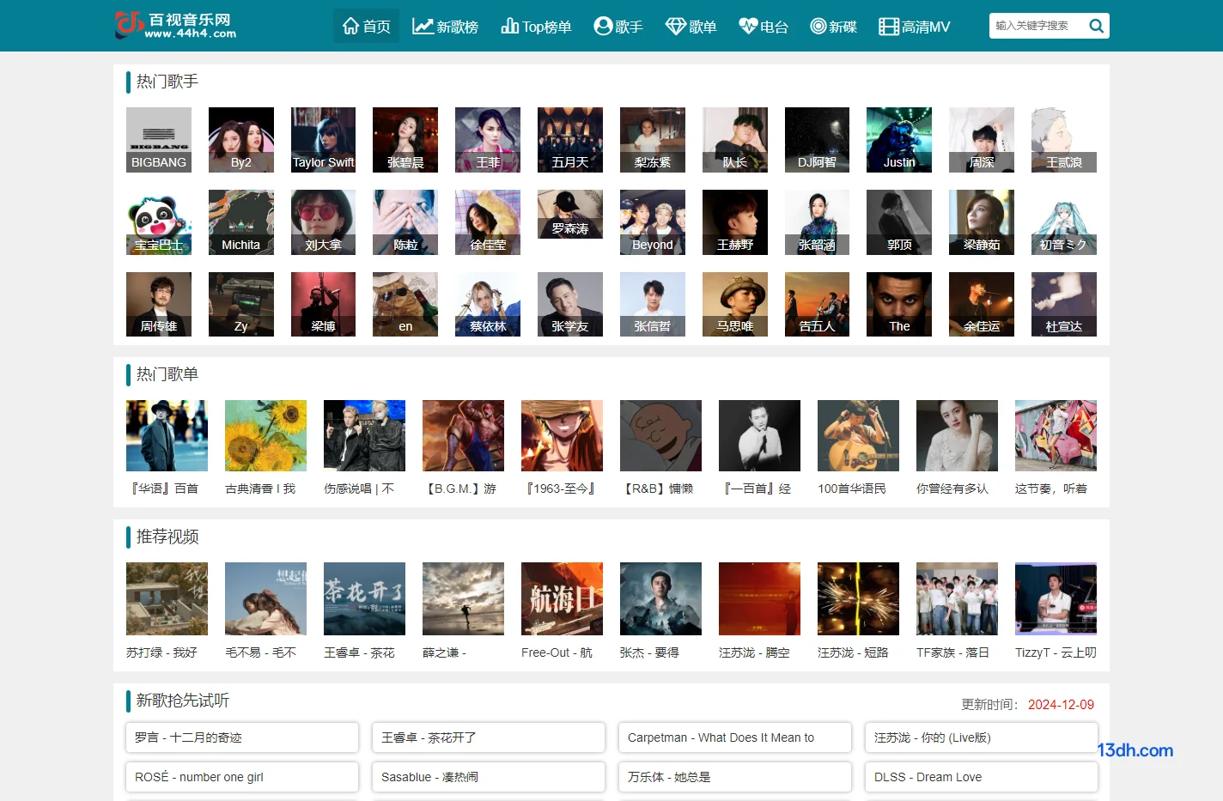
Task: Open the 『1963-至今』 playlist cover
Action: coord(562,435)
